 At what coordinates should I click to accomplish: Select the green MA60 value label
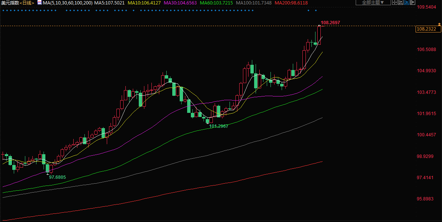[x=217, y=3]
